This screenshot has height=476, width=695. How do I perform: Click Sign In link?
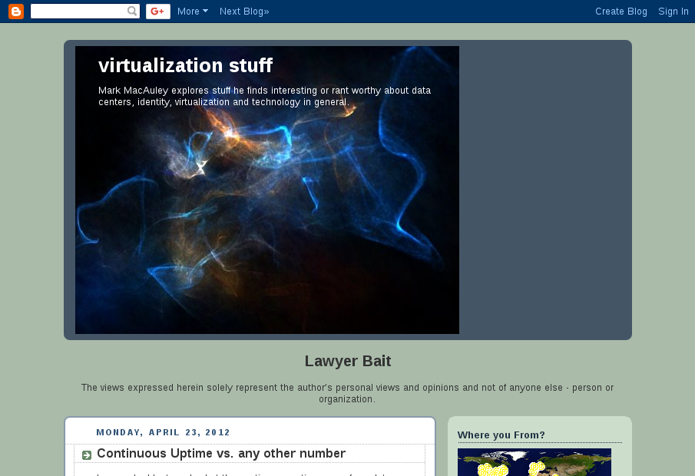click(673, 12)
